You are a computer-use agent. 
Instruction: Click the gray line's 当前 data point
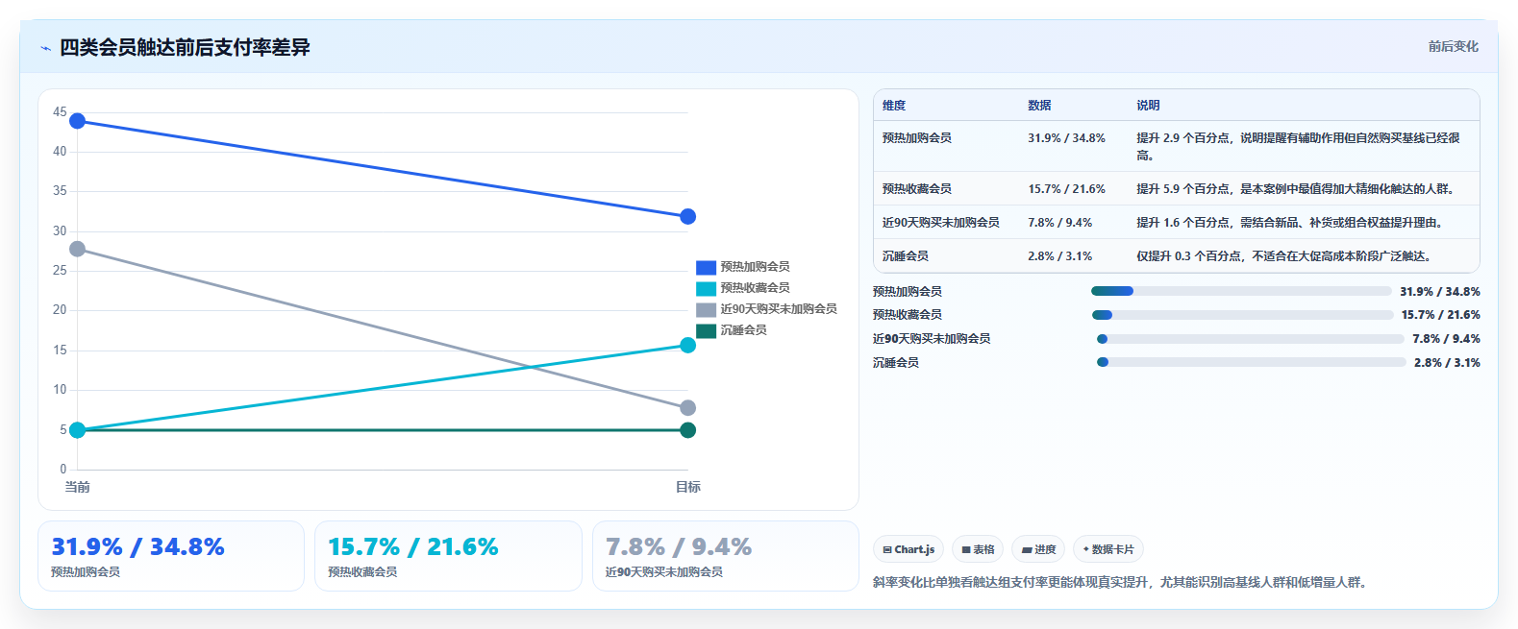pyautogui.click(x=78, y=249)
